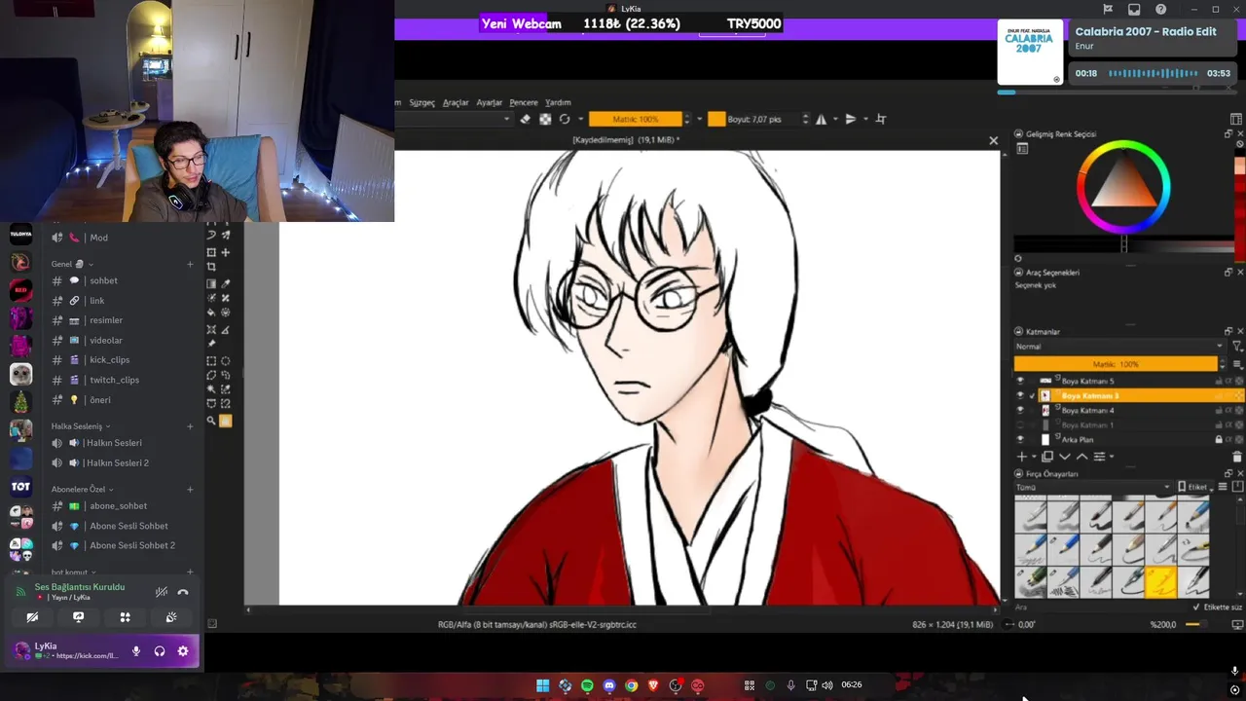Open Normal blending mode dropdown
Screen dimensions: 1246x701
[1118, 347]
